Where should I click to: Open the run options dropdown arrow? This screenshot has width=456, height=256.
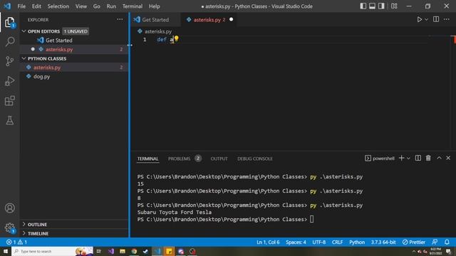coord(426,19)
